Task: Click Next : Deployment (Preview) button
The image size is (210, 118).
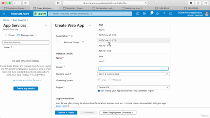Action: click(118, 112)
